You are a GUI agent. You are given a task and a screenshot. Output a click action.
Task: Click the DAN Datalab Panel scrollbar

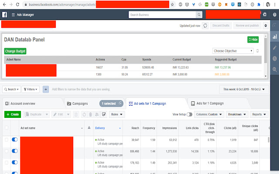(x=265, y=50)
